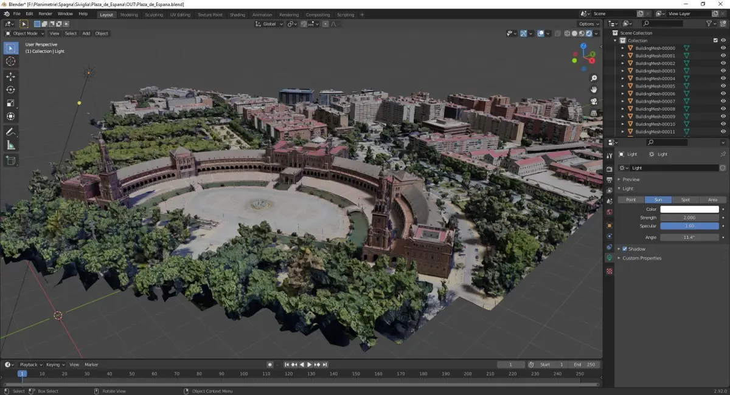Choose the Add Cube tool

[10, 160]
